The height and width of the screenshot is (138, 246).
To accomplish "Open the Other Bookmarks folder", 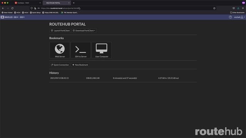I will (238, 13).
